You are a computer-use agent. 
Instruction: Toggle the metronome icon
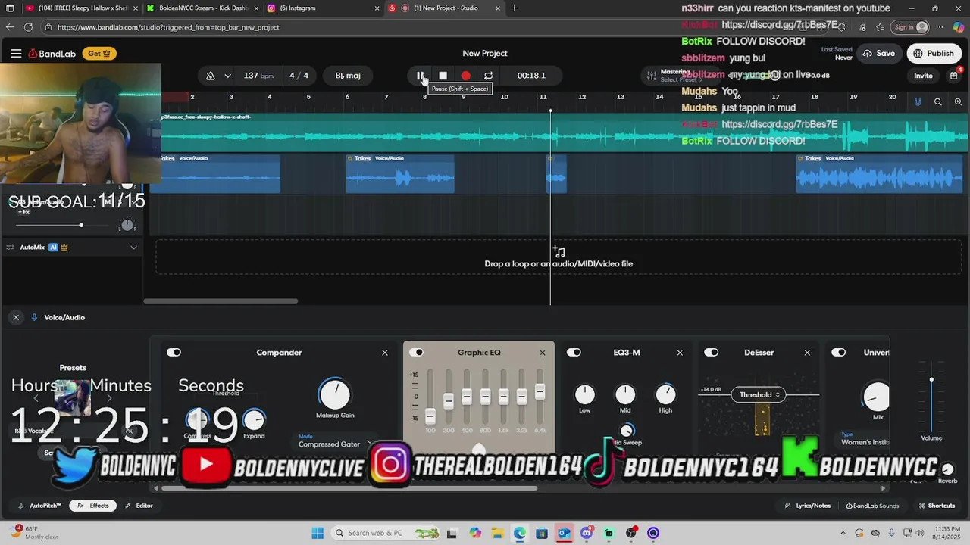[x=211, y=76]
